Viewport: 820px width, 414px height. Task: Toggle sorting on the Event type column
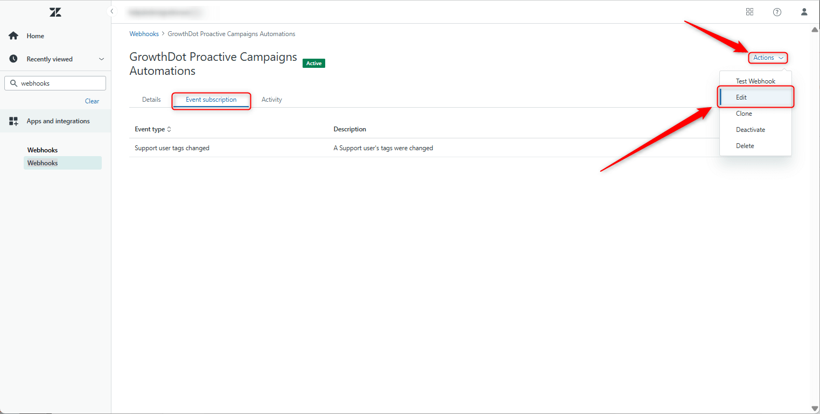click(x=168, y=129)
